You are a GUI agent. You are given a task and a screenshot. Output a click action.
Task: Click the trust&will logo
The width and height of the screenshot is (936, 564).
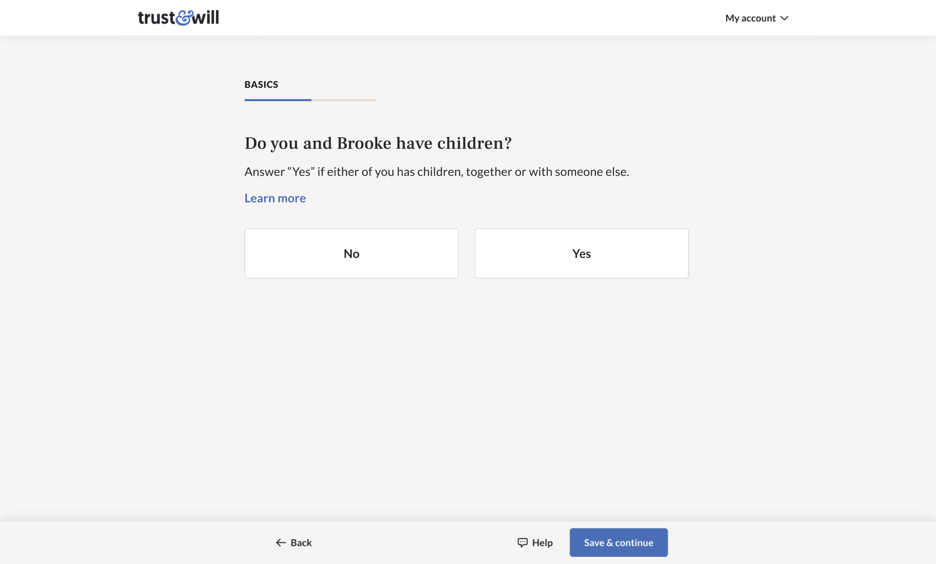178,18
